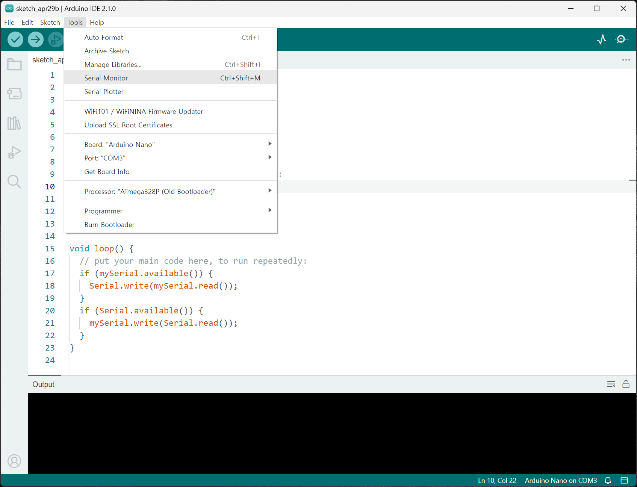The width and height of the screenshot is (637, 487).
Task: Open the File menu
Action: (x=9, y=23)
